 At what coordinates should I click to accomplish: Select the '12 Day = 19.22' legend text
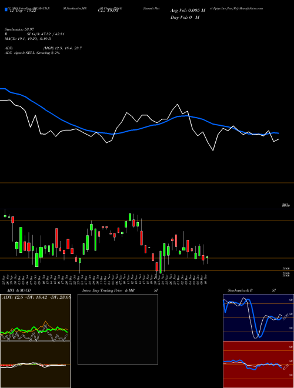pos(22,11)
